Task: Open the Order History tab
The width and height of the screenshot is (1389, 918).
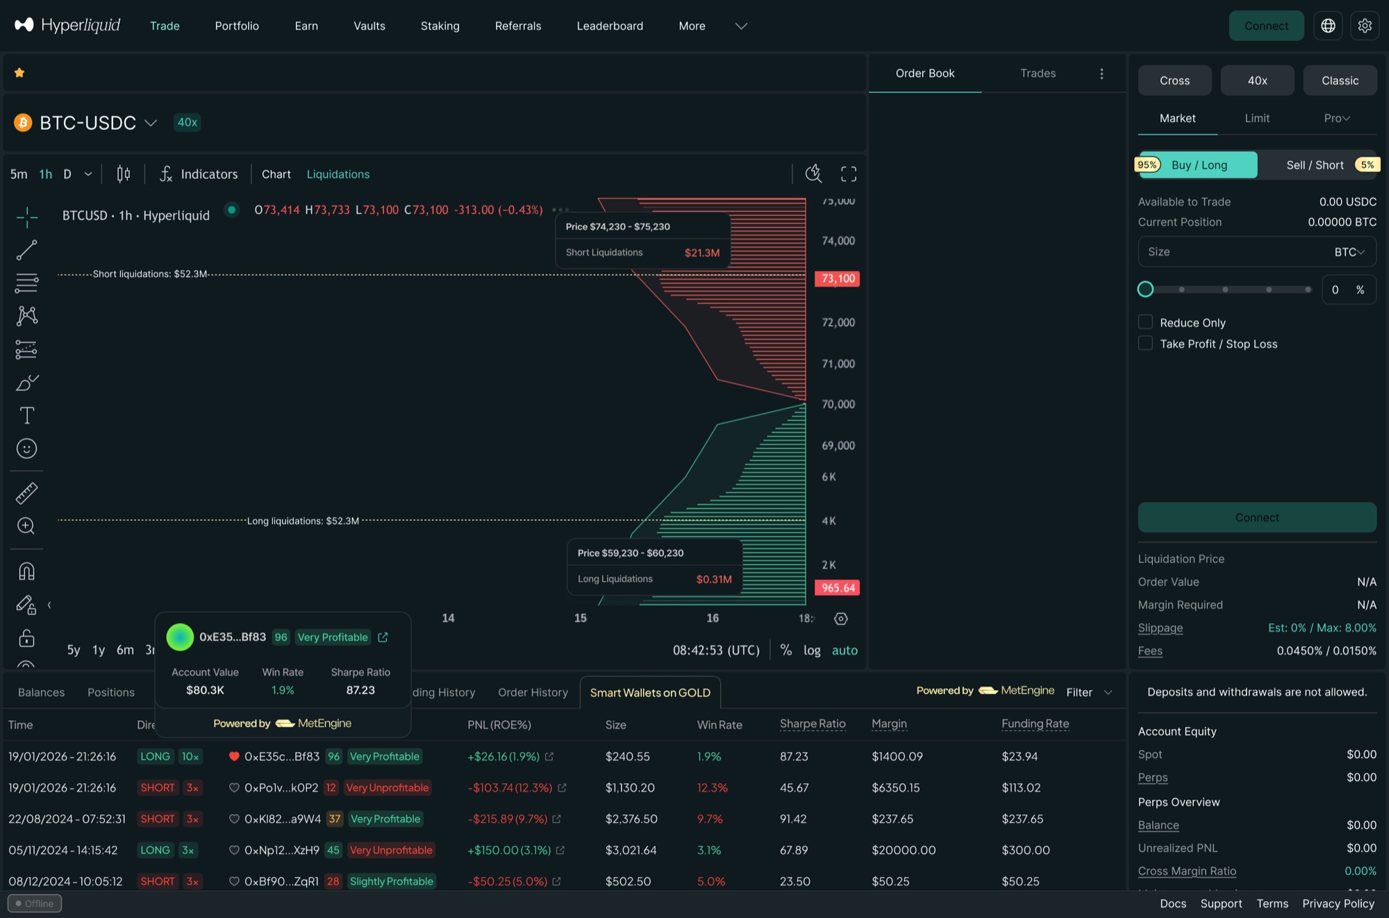Action: [x=533, y=692]
